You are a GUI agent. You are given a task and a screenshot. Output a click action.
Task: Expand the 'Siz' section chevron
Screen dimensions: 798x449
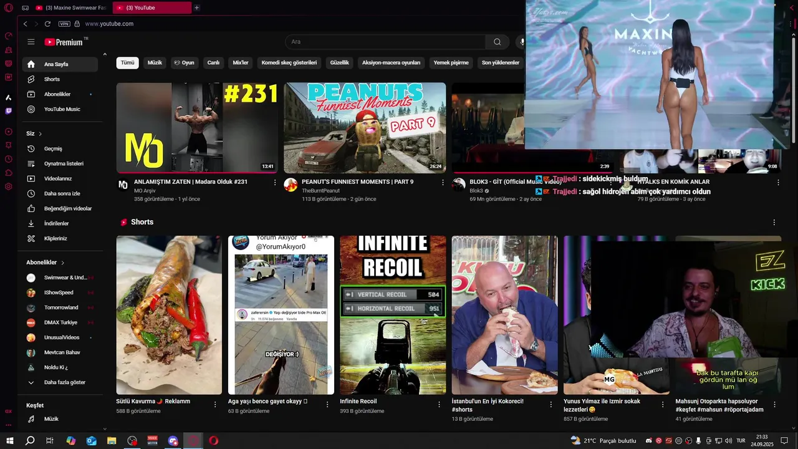41,134
